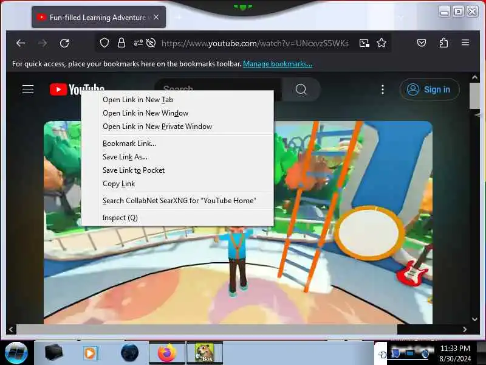Image resolution: width=486 pixels, height=365 pixels.
Task: Click the vertical scrollbar down arrow
Action: [474, 319]
